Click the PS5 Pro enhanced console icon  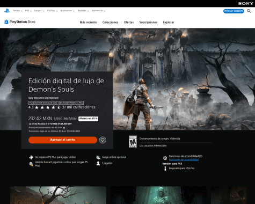(x=165, y=169)
